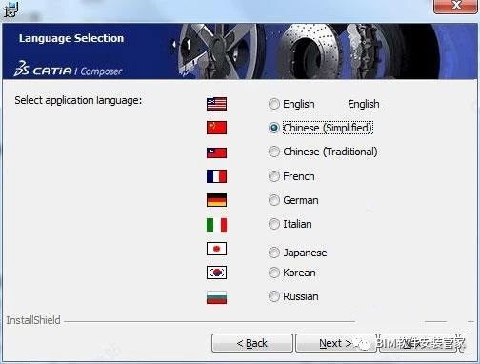
Task: Close the installer window
Action: pos(455,6)
